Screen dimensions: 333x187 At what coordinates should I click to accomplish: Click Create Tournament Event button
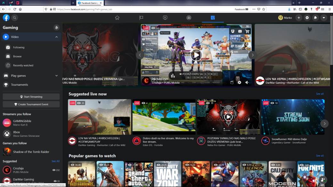click(31, 104)
